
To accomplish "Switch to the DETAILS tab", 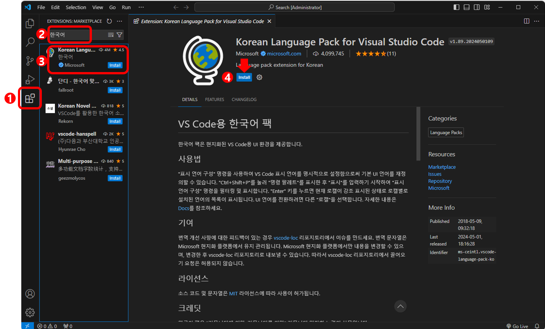I will 190,100.
